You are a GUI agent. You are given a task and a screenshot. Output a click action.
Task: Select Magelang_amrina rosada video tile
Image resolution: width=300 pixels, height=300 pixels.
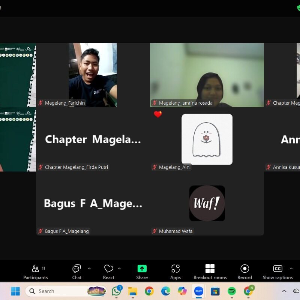point(207,75)
